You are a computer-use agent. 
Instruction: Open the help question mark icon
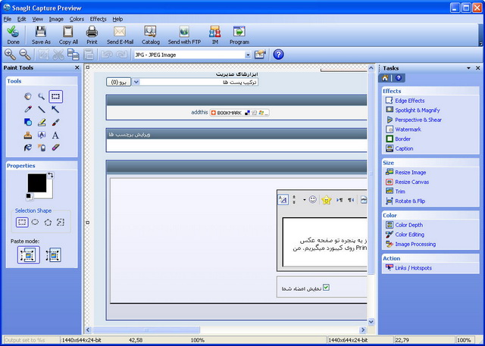pos(278,55)
